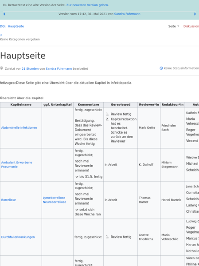
Task: Go to previous version with left arrow
Action: coord(4,14)
